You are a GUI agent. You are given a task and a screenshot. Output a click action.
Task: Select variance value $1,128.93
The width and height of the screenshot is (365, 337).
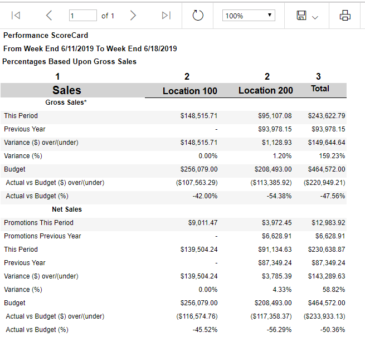click(x=276, y=143)
